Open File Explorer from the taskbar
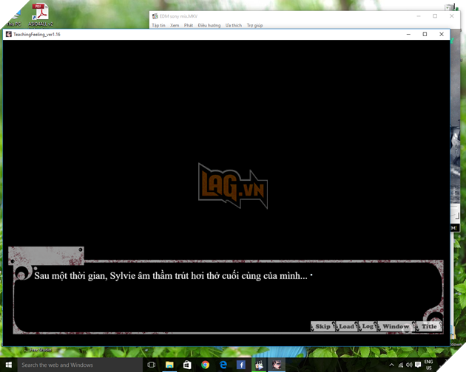This screenshot has width=466, height=372. coord(169,365)
